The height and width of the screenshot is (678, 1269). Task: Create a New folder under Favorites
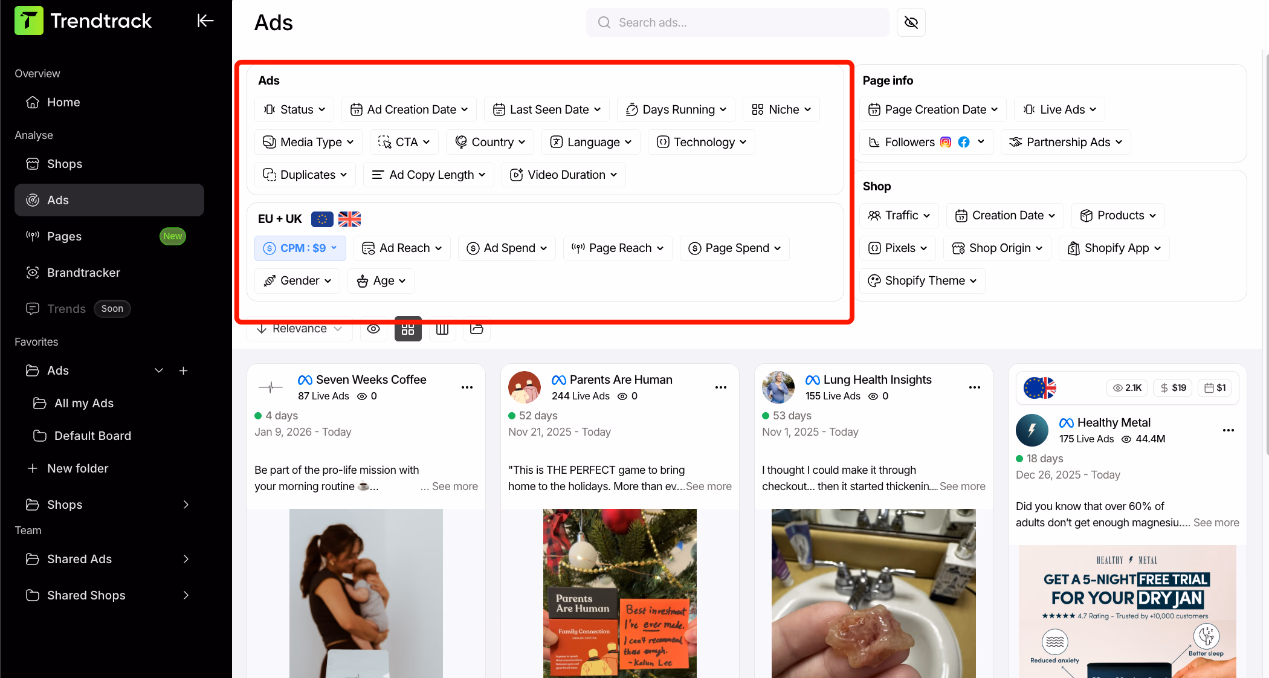point(79,468)
